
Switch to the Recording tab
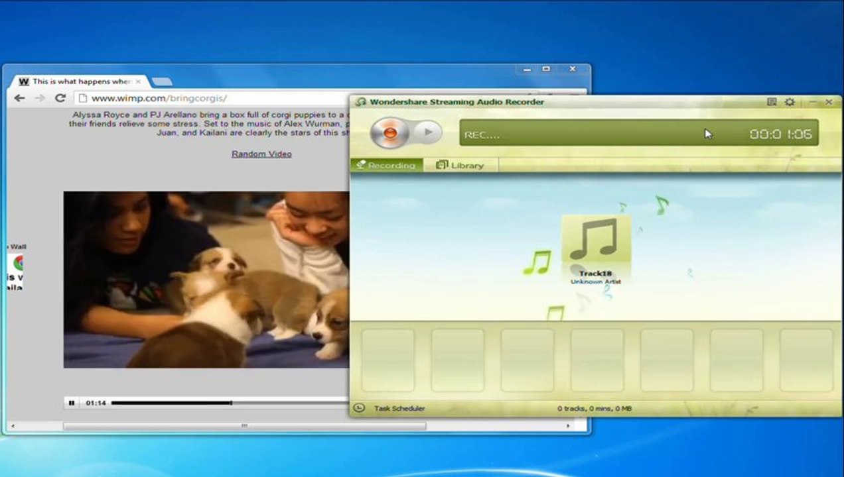coord(386,165)
